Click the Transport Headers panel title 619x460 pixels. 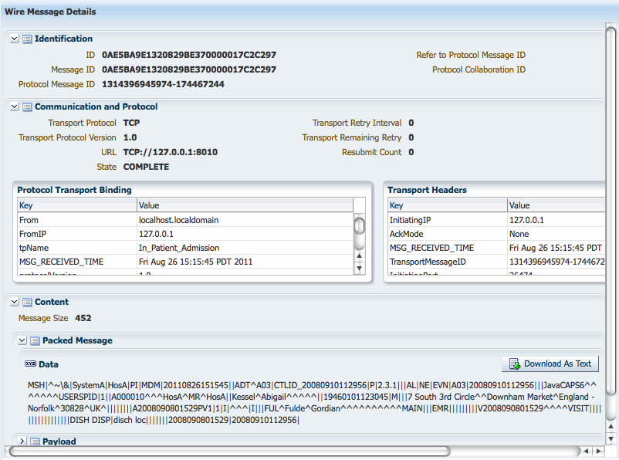(x=427, y=190)
